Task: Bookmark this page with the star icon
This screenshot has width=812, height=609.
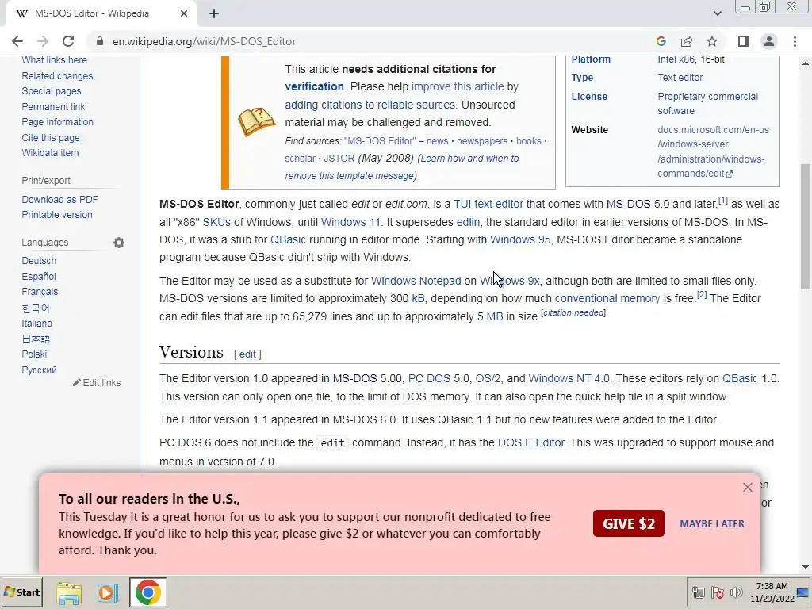Action: click(x=712, y=41)
